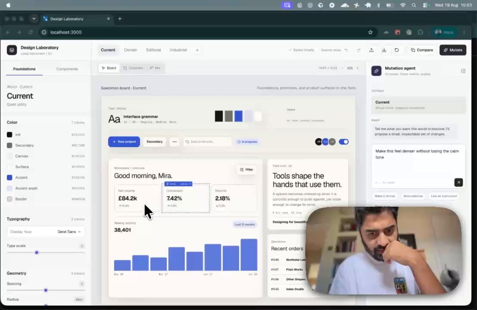Click the Make it denser suggestion chip

[x=385, y=196]
